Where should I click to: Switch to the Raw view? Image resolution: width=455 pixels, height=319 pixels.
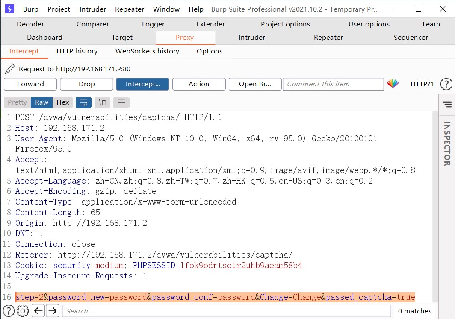(41, 102)
